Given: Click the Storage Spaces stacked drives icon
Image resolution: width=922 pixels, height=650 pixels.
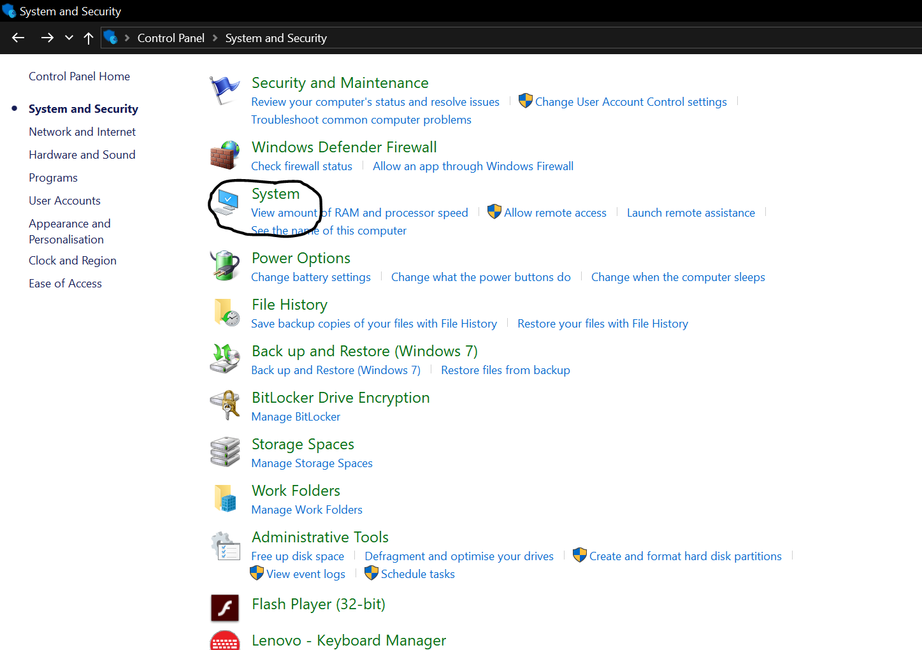Looking at the screenshot, I should click(225, 451).
